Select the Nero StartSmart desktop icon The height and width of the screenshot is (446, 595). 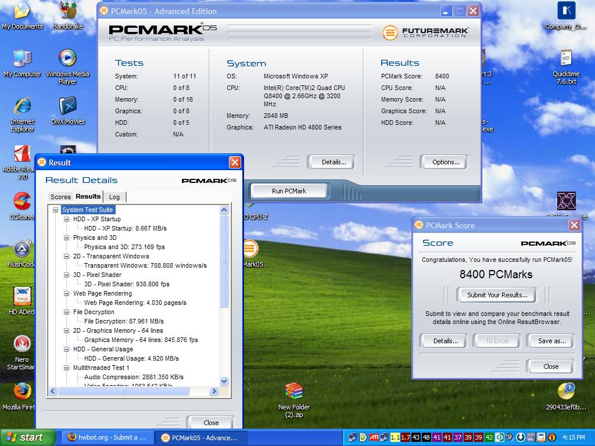(x=21, y=353)
